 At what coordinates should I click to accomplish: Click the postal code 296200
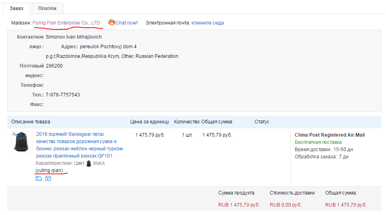click(54, 66)
